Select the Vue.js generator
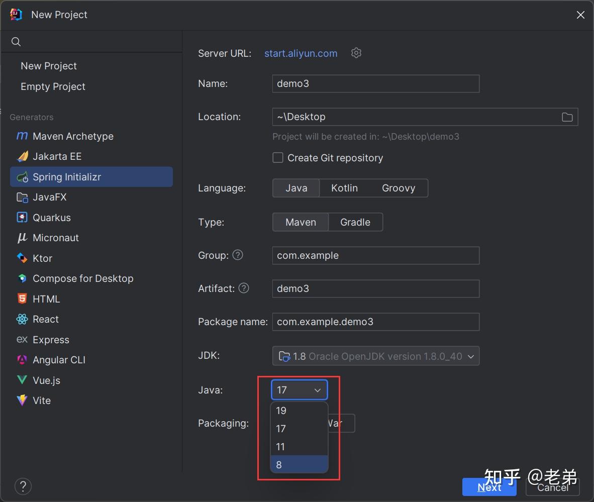The width and height of the screenshot is (594, 502). [46, 380]
